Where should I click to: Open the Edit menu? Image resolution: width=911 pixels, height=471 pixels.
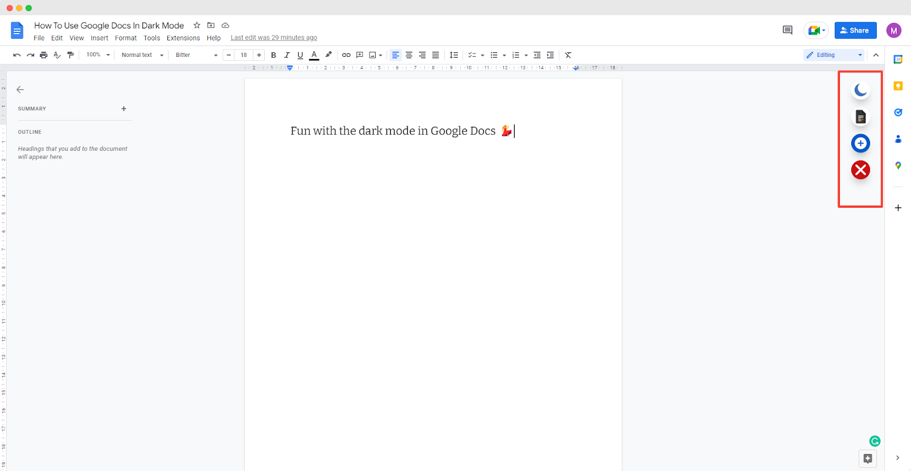click(x=57, y=38)
